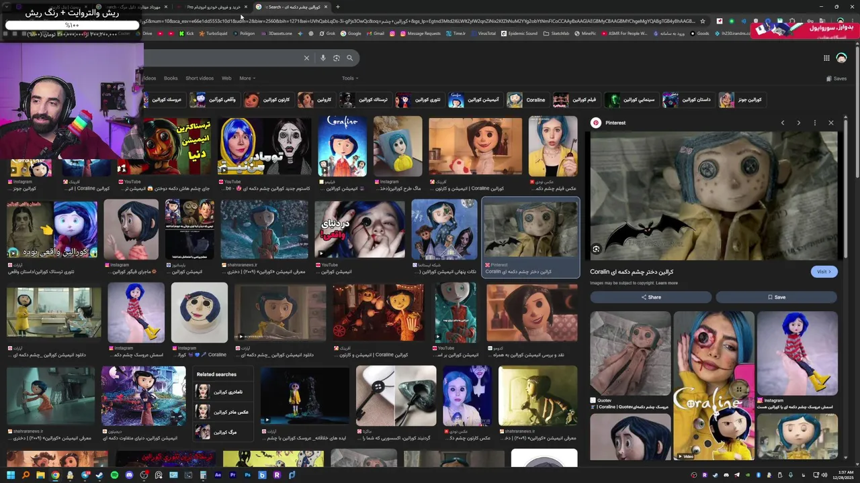Open the Coraline face cake thumbnail
This screenshot has width=860, height=483.
click(200, 313)
